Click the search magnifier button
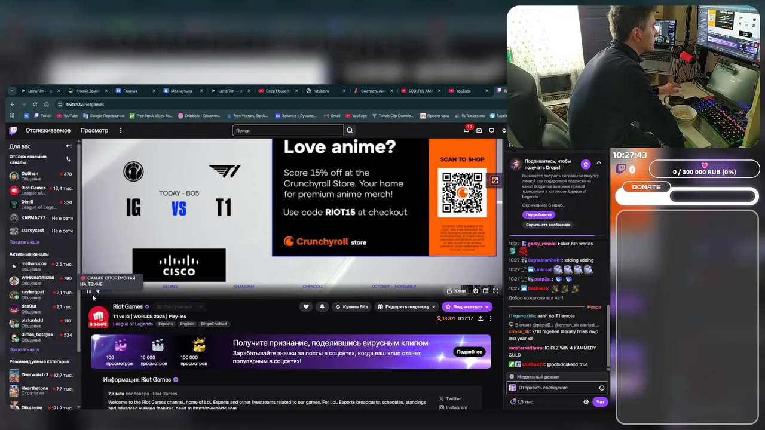This screenshot has width=765, height=430. click(350, 130)
